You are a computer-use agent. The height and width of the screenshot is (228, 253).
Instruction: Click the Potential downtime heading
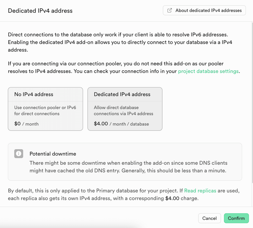(53, 154)
